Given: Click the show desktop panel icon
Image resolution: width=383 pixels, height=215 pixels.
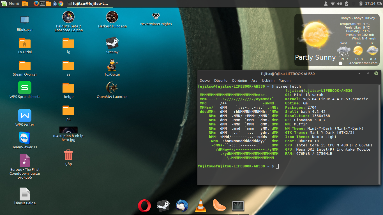Looking at the screenshot, I should click(25, 4).
